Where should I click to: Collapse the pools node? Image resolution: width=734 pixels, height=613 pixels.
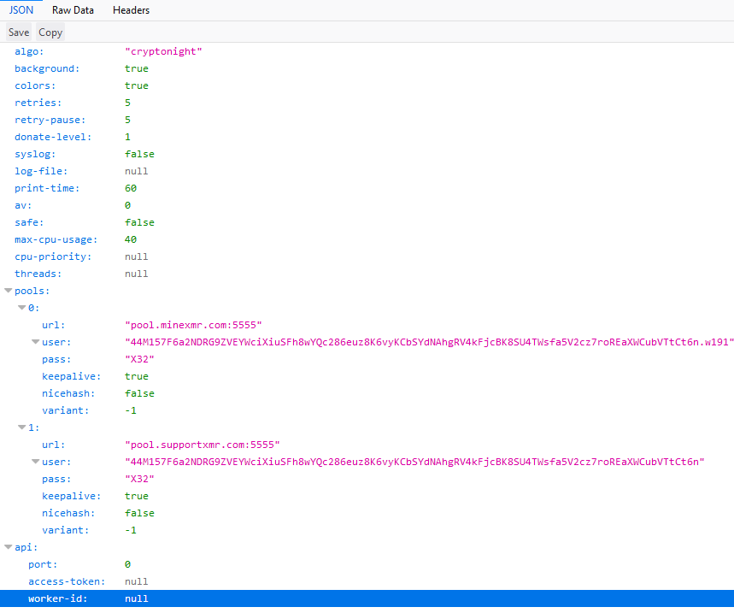(8, 291)
